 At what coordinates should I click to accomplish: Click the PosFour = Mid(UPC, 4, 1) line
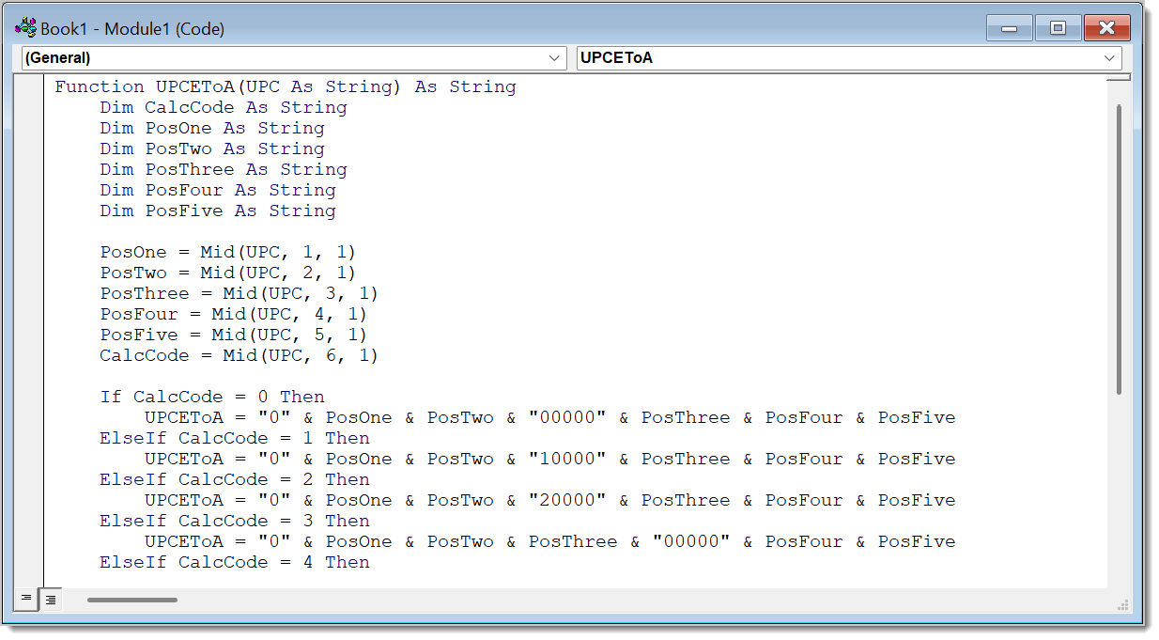(234, 314)
